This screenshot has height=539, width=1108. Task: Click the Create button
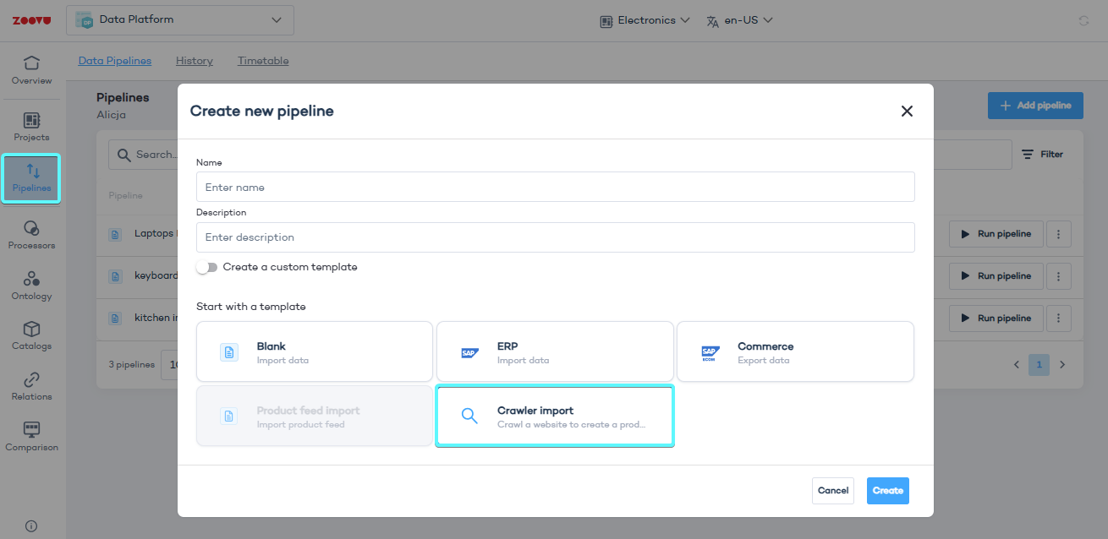click(x=887, y=491)
